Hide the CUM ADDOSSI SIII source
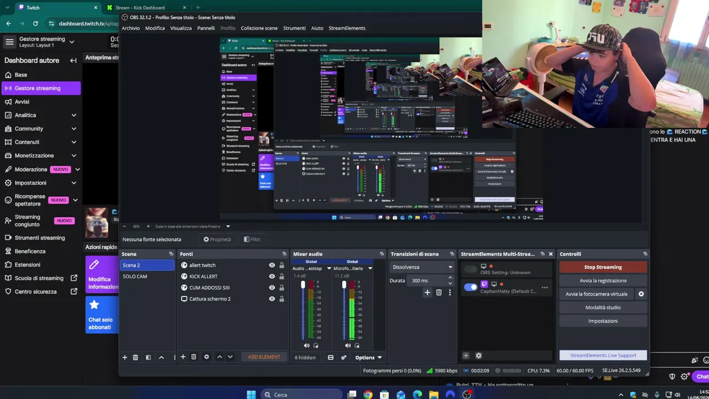 pyautogui.click(x=272, y=288)
